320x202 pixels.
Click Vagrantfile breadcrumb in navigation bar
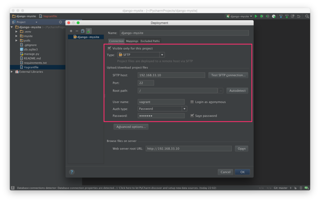(48, 16)
